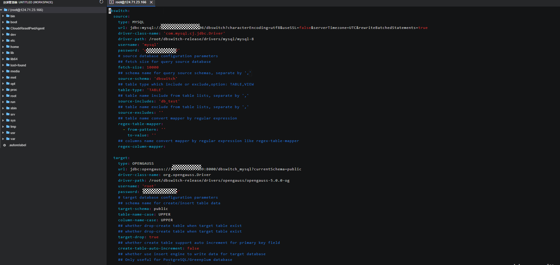Click the 'table-name-case: UPPER' line

pos(144,214)
